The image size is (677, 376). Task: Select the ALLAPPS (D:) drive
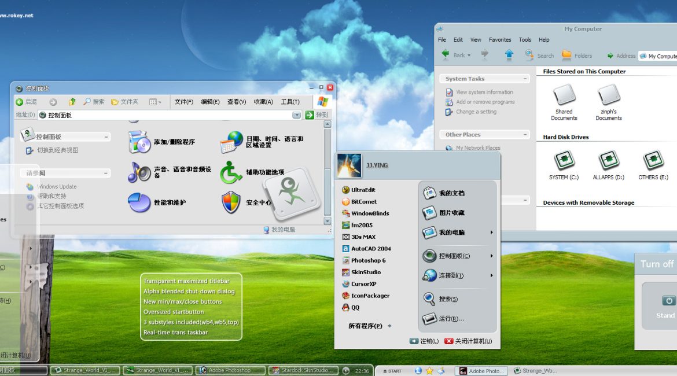click(x=608, y=165)
